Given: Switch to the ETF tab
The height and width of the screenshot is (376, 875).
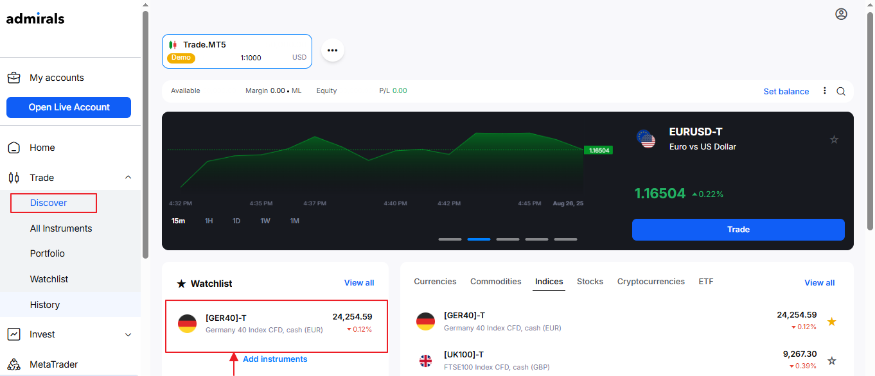Looking at the screenshot, I should [x=706, y=281].
